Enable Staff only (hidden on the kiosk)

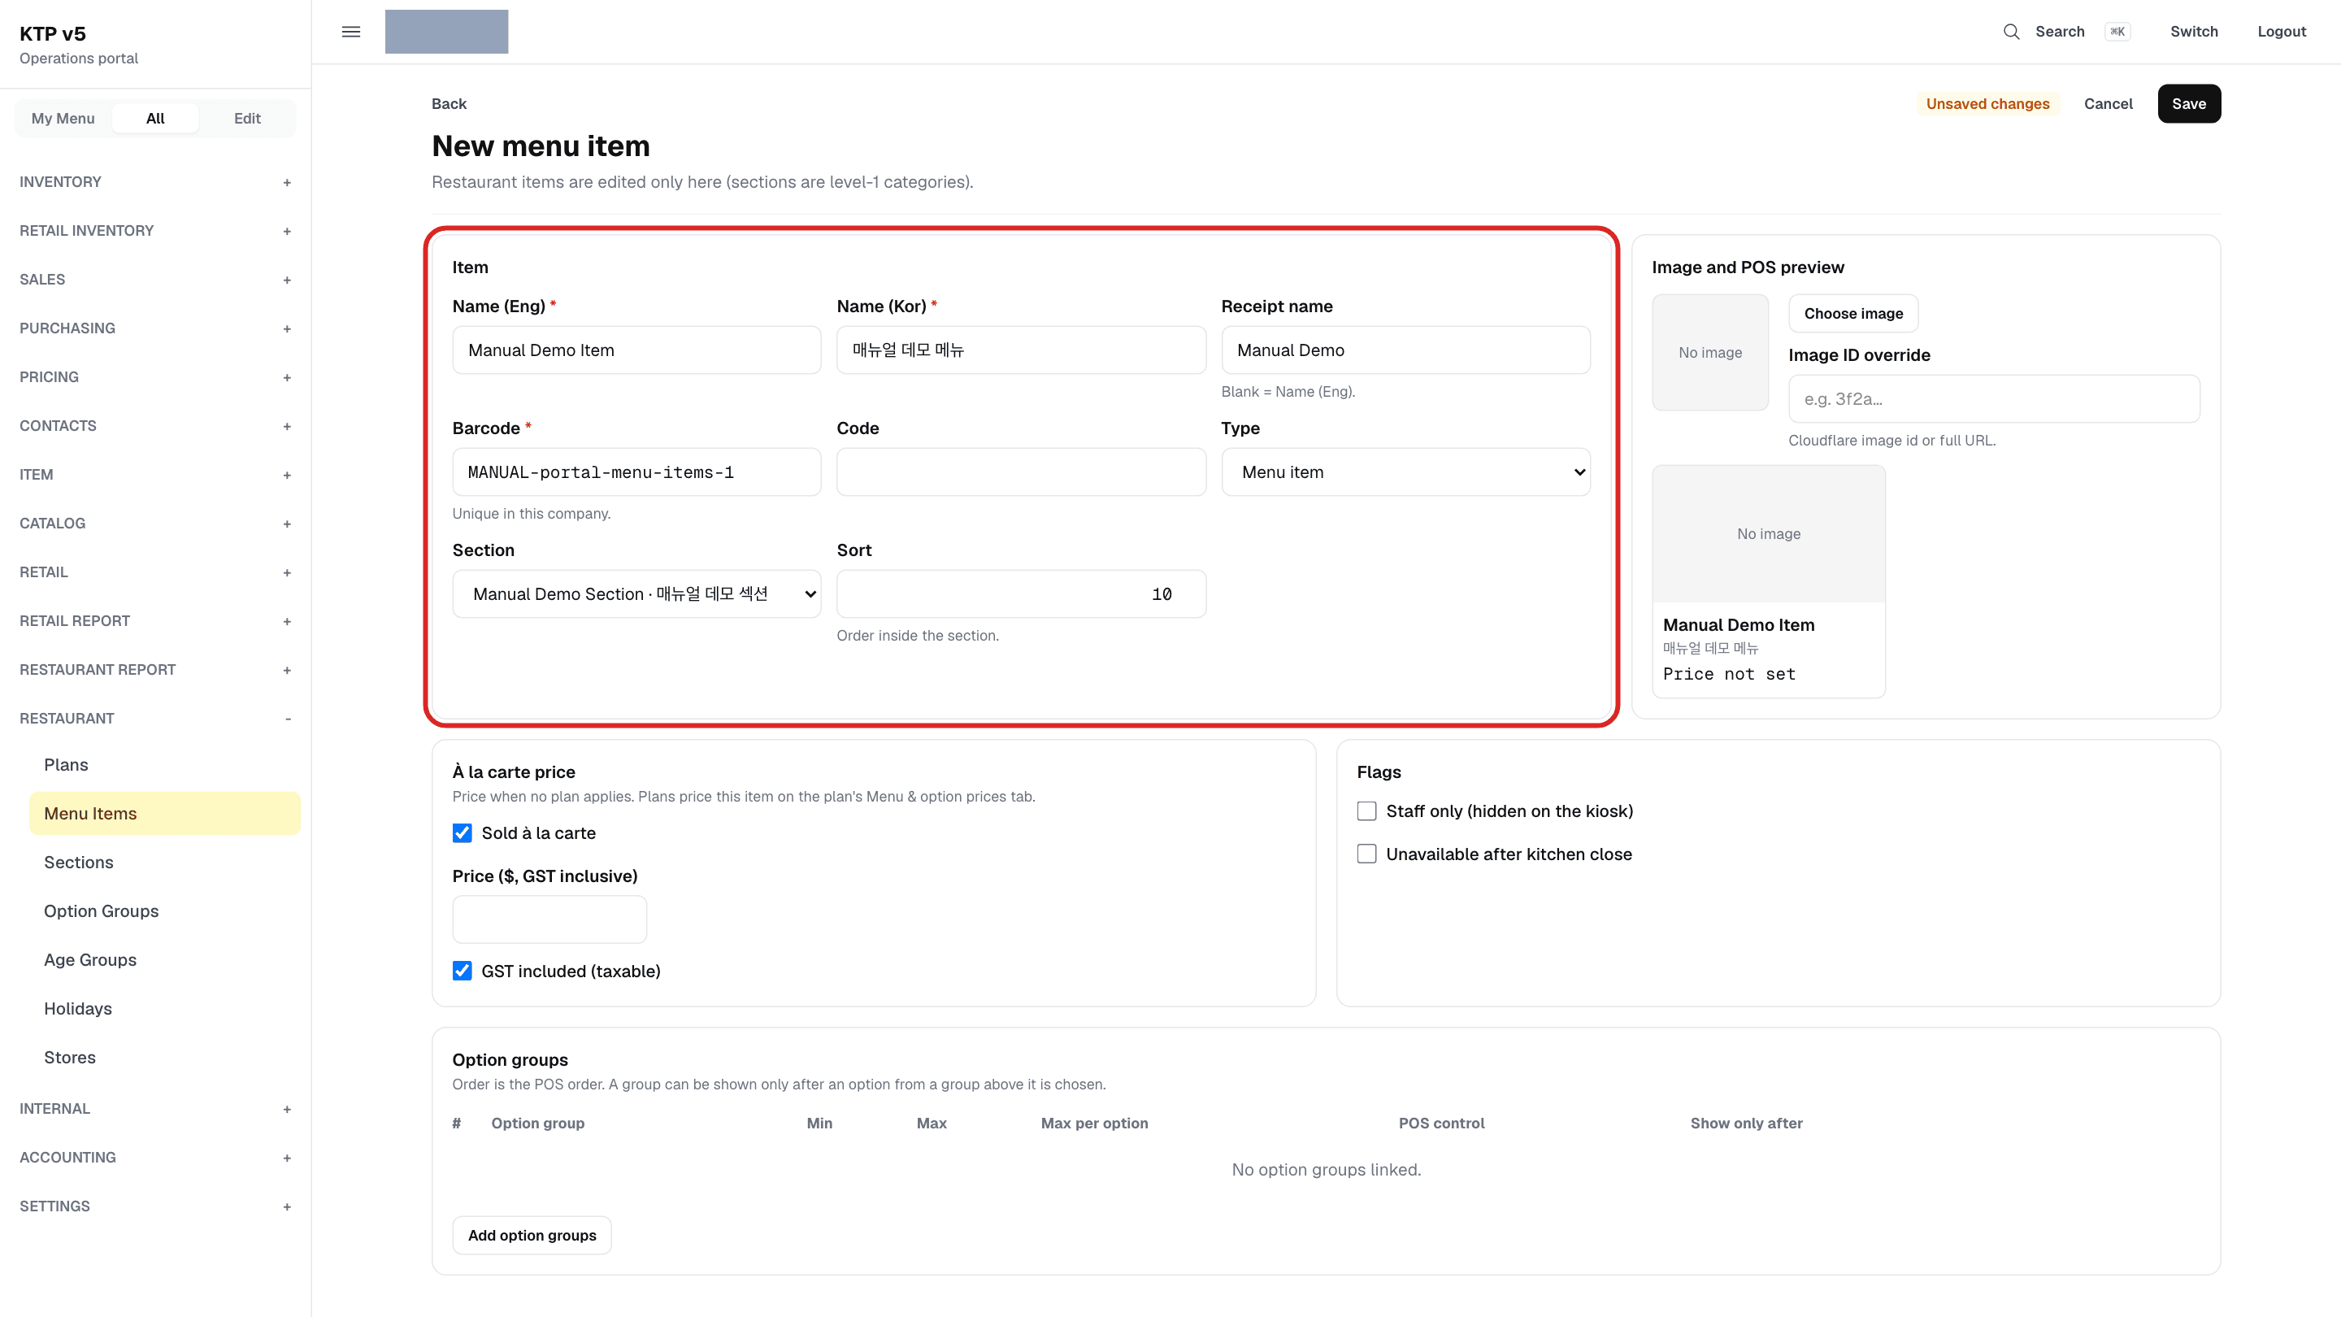click(x=1366, y=811)
